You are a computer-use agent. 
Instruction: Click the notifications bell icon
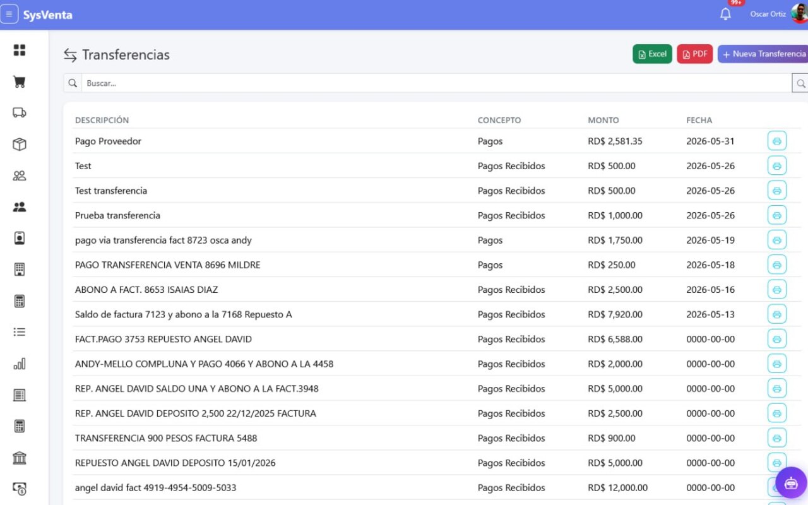(x=725, y=14)
